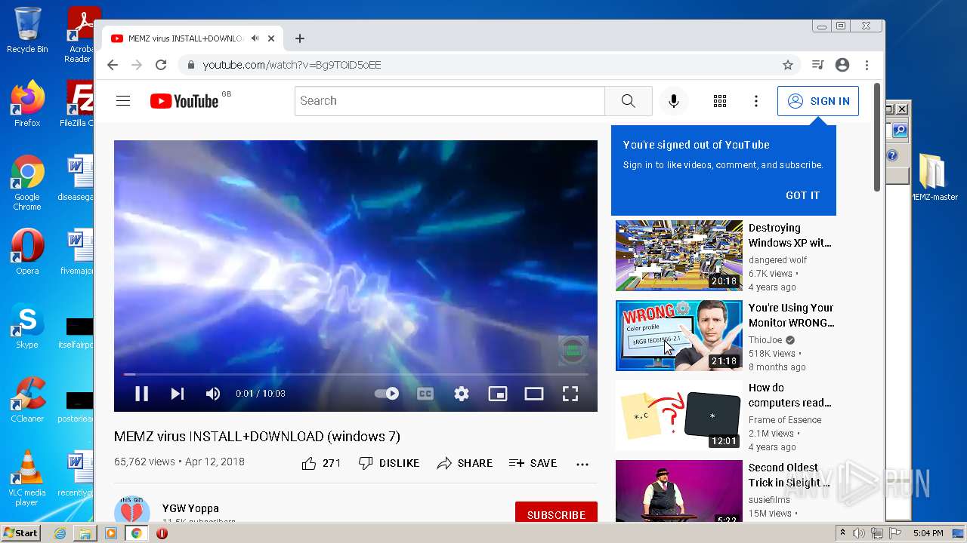
Task: Click the Chrome address bar URL
Action: 292,65
